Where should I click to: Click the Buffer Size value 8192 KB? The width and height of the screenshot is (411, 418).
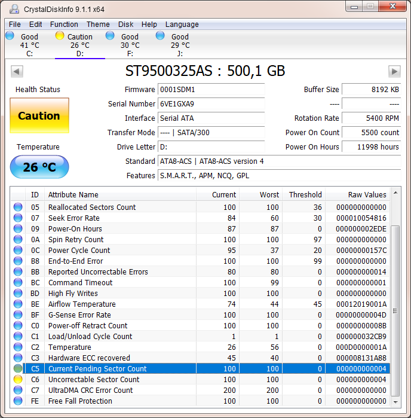(372, 89)
